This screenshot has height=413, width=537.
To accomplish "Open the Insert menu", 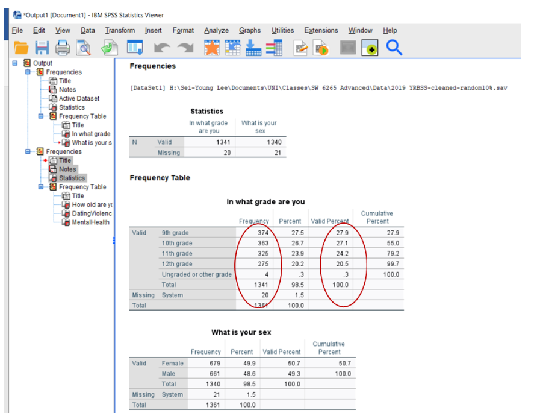I will [153, 30].
